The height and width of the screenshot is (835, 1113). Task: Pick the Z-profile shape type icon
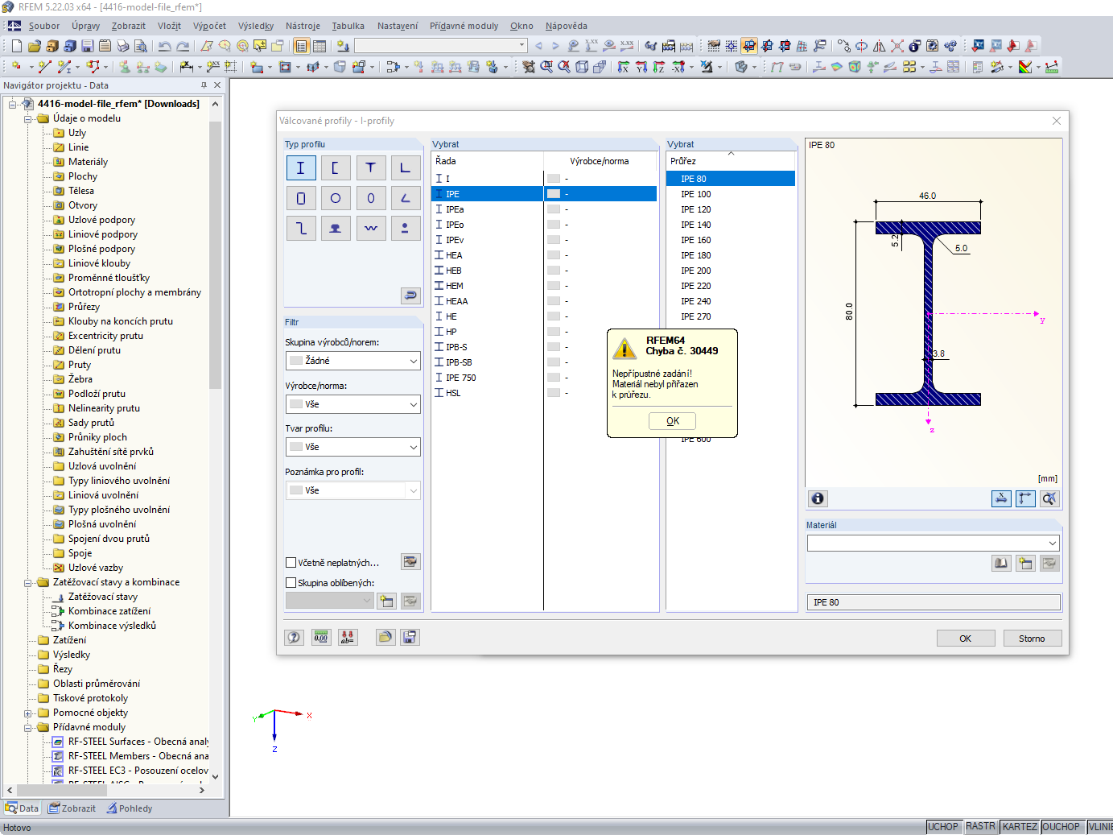coord(300,229)
